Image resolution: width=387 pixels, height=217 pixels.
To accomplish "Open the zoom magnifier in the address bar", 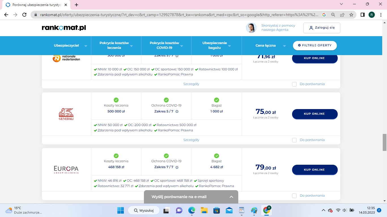I will (x=333, y=15).
